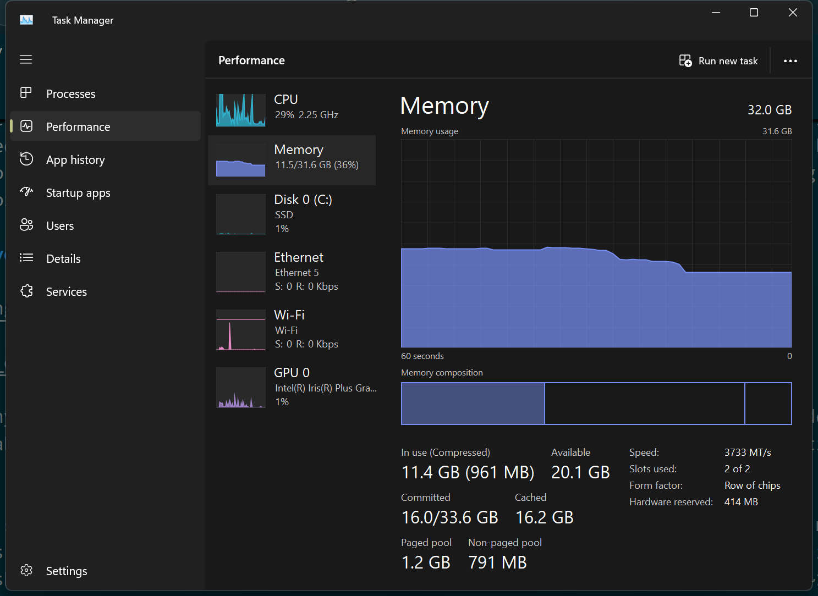
Task: Click the Run new task icon
Action: click(x=685, y=60)
